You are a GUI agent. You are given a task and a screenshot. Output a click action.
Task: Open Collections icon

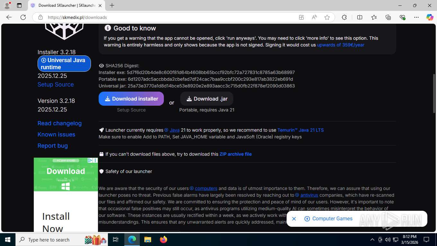(x=388, y=17)
